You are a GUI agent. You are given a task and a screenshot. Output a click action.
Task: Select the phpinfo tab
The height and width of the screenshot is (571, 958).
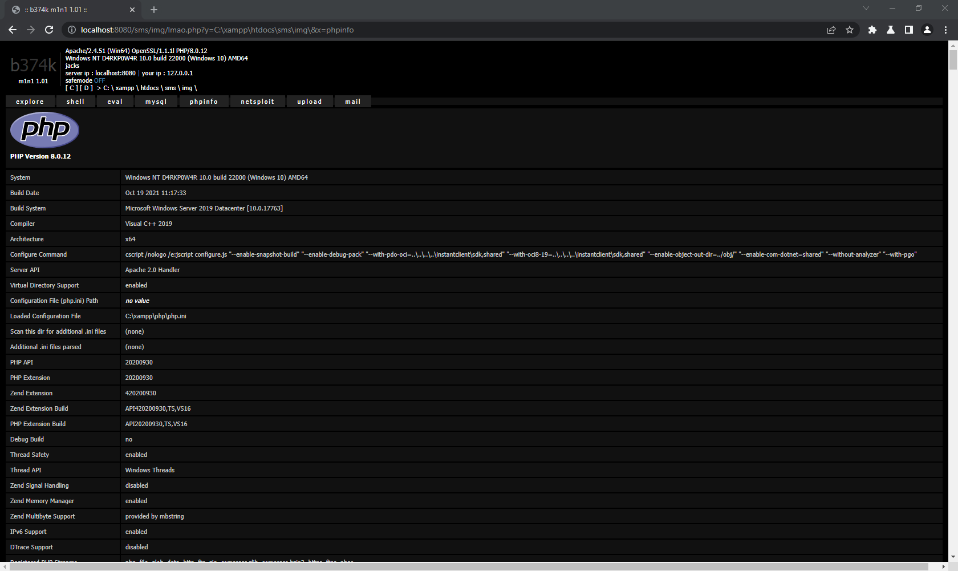pyautogui.click(x=204, y=102)
